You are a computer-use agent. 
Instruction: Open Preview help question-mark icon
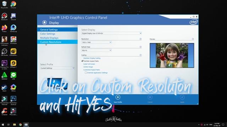click(193, 39)
